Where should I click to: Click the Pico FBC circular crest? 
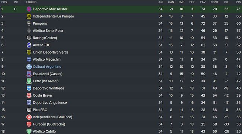click(x=29, y=110)
